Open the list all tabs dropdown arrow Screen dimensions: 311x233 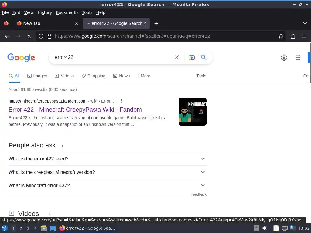pyautogui.click(x=305, y=23)
